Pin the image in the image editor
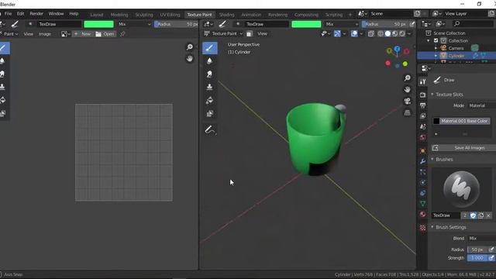This screenshot has height=279, width=496. [122, 34]
